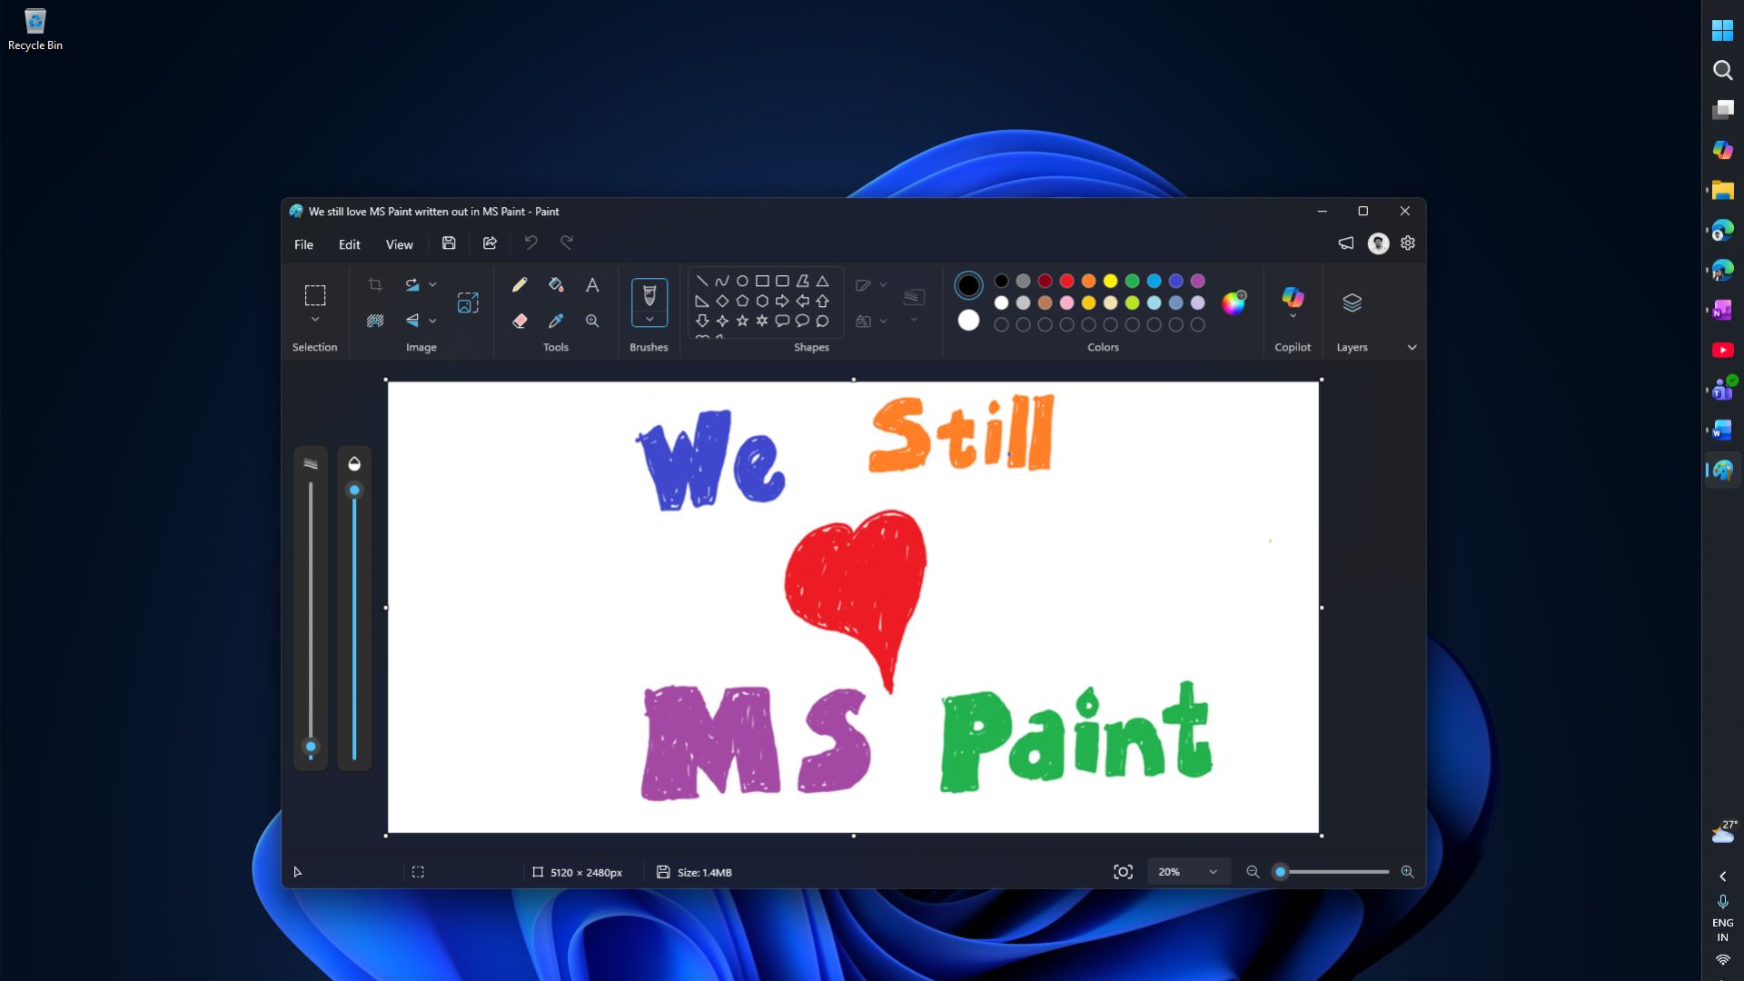Select the secondary Color 2 white circle
This screenshot has width=1744, height=981.
[968, 321]
